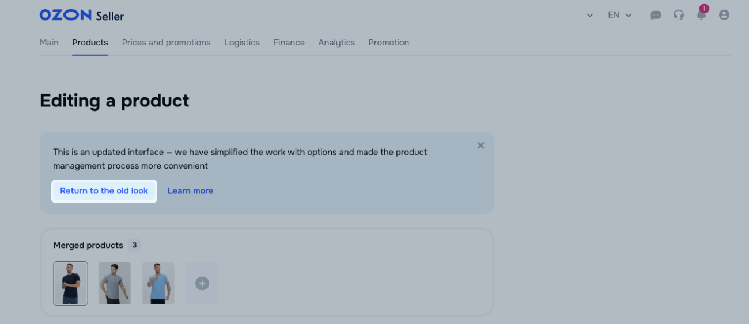Open the user profile icon
The height and width of the screenshot is (324, 749).
coord(724,15)
